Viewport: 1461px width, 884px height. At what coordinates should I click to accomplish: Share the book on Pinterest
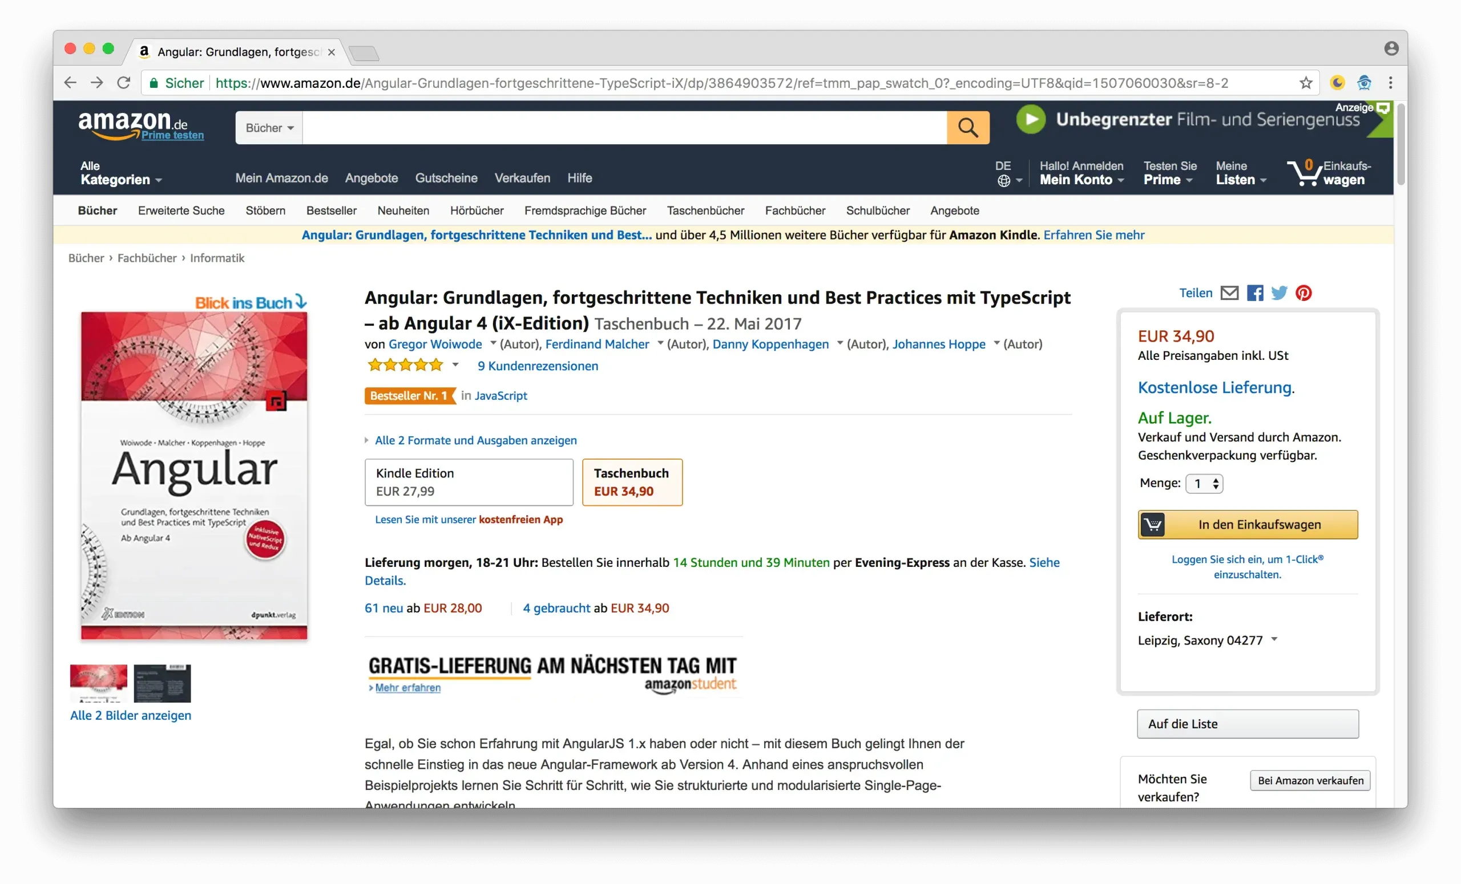[x=1303, y=293]
